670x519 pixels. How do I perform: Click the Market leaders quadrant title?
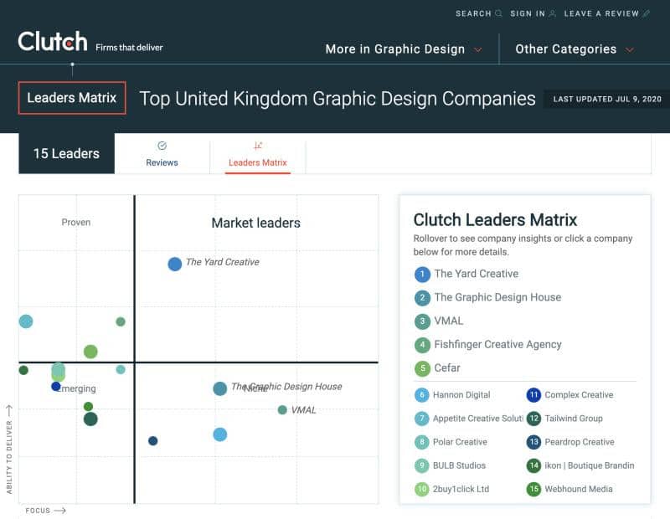tap(256, 223)
